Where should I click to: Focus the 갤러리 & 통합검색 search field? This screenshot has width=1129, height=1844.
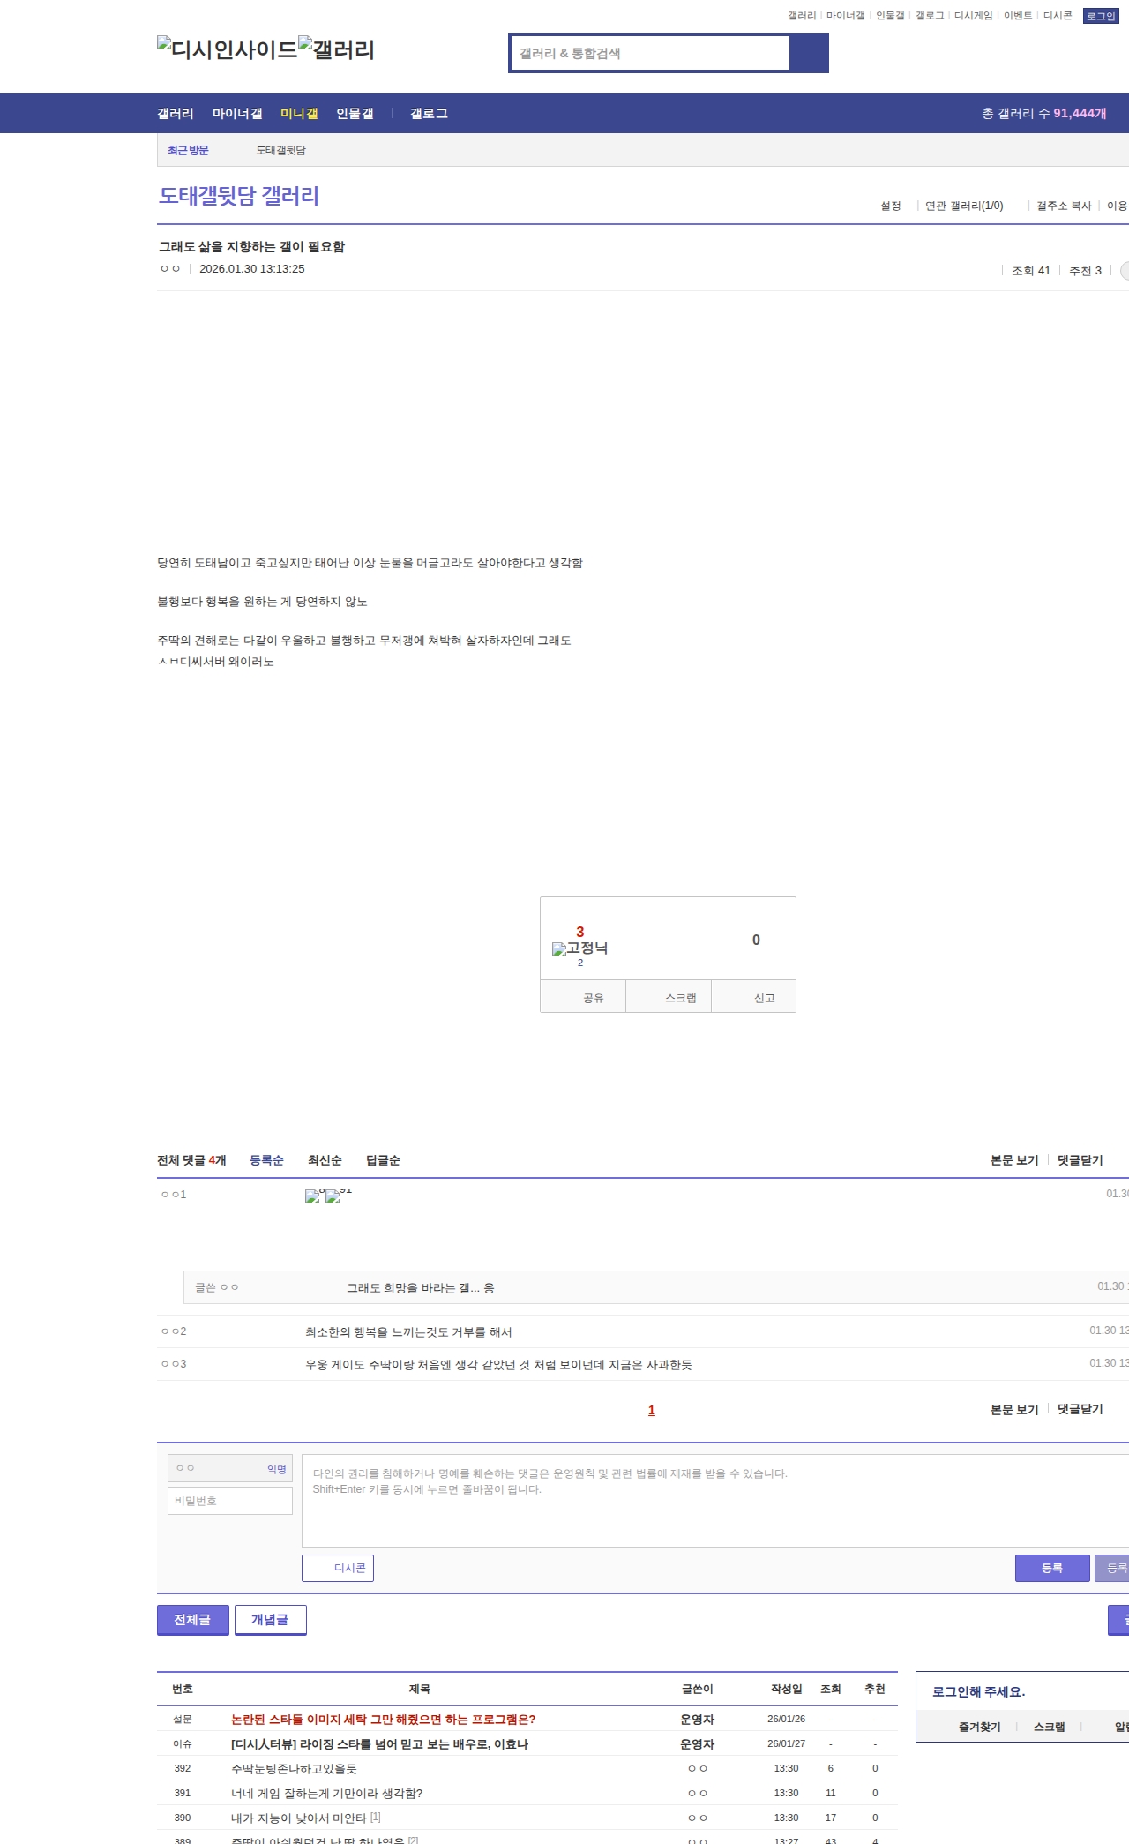pos(651,53)
